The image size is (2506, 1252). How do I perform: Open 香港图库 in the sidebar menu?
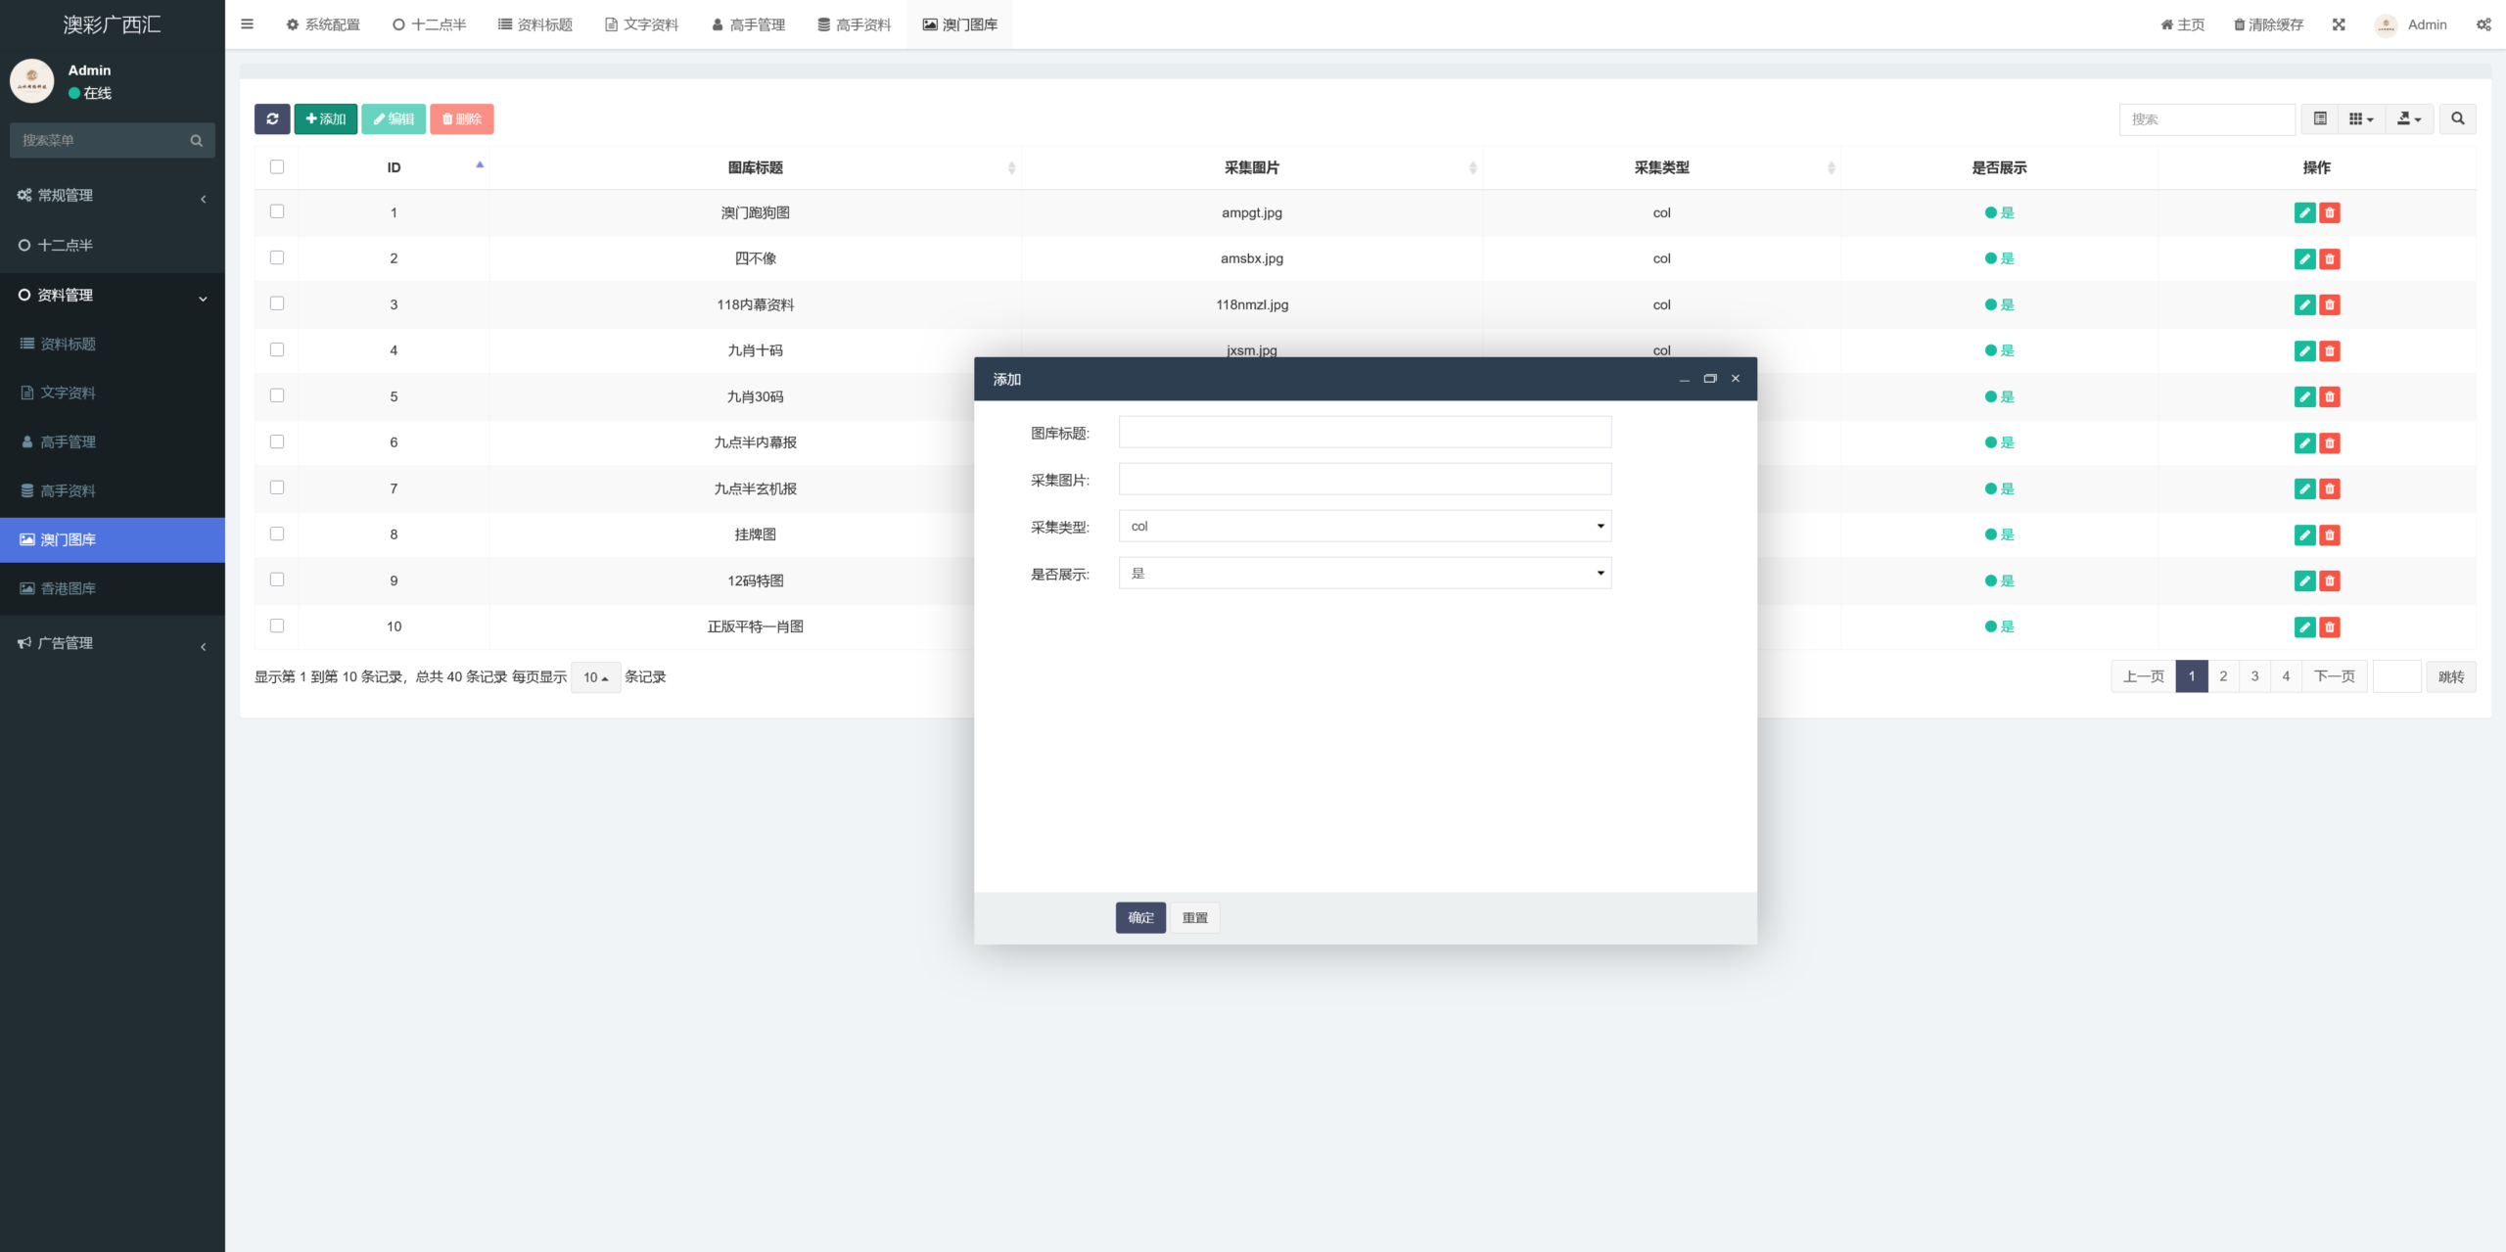point(68,588)
